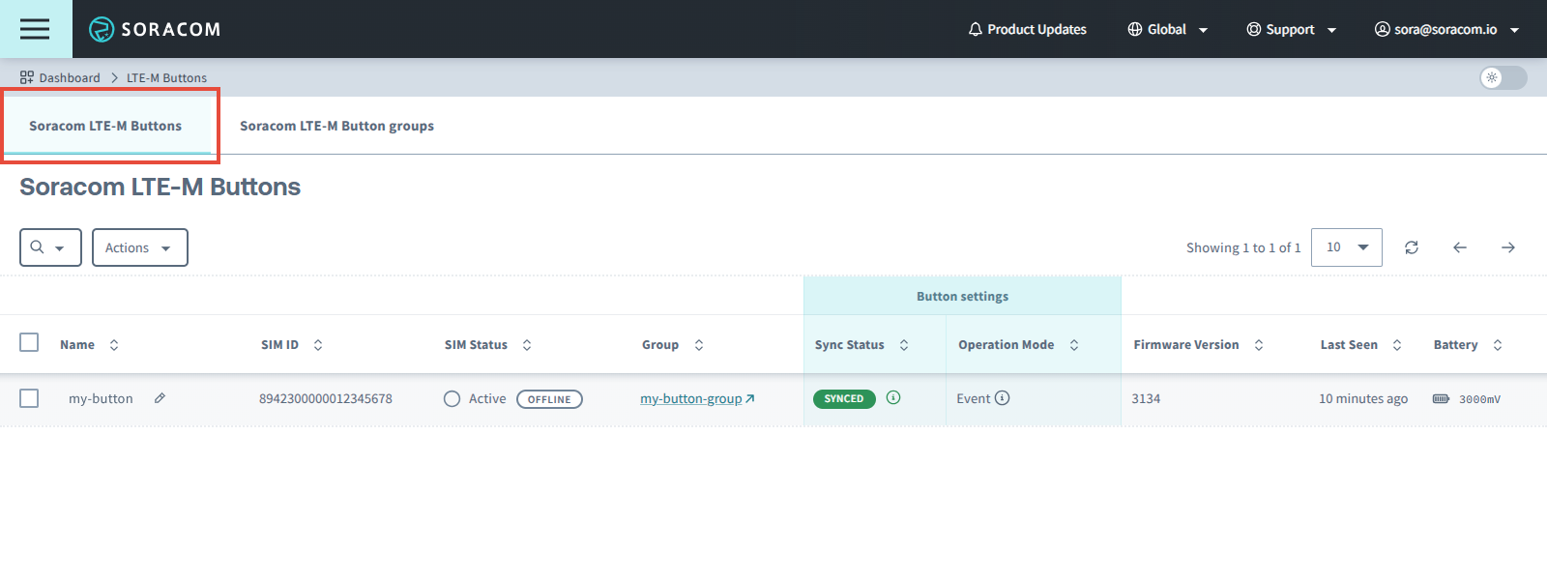Switch to Soracom LTE-M Button groups tab

336,126
